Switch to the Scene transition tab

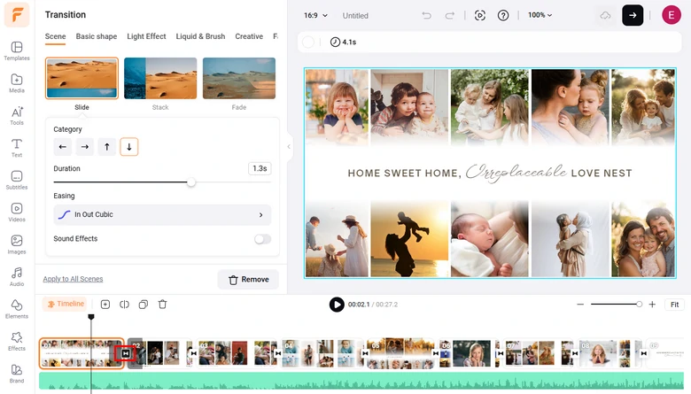[x=55, y=36]
